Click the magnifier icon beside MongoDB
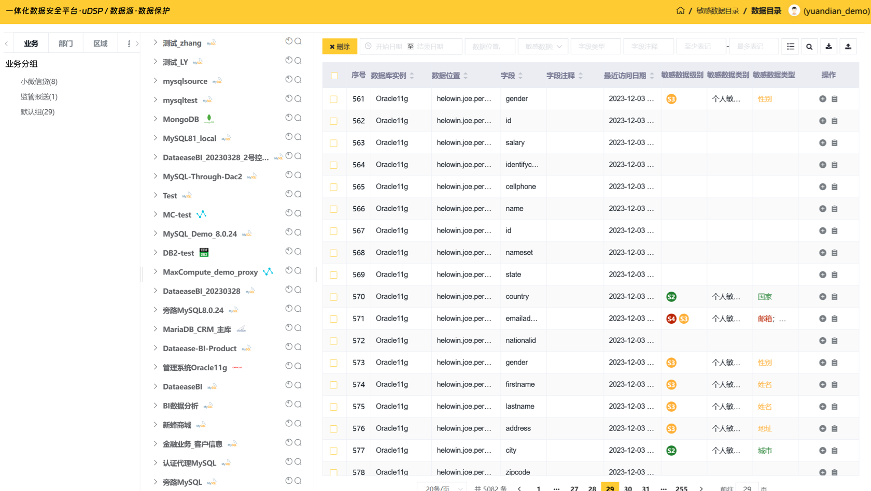Viewport: 871px width, 491px height. pyautogui.click(x=298, y=118)
